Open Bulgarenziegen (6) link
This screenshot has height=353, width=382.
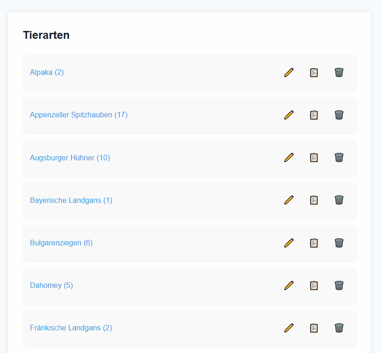61,243
